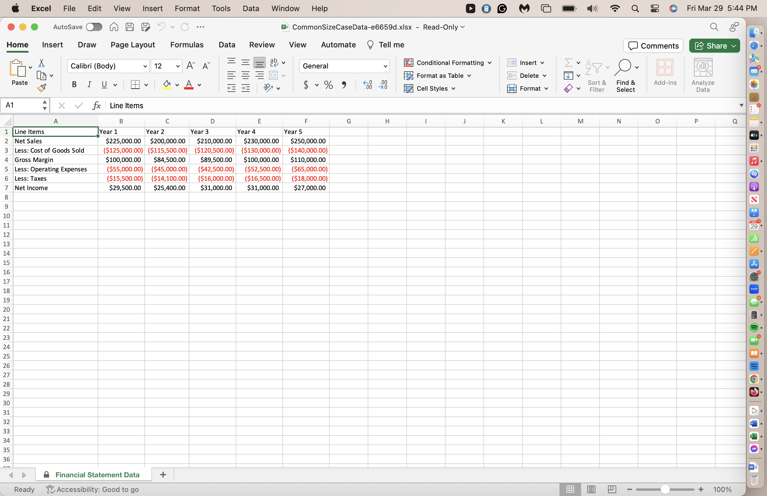Screen dimensions: 767x496
Task: Apply the Comma number style
Action: [x=344, y=85]
